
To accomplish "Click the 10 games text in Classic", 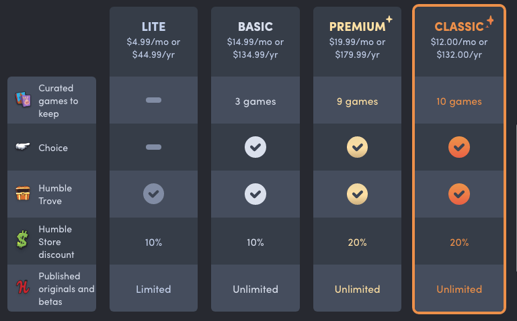I will 459,101.
